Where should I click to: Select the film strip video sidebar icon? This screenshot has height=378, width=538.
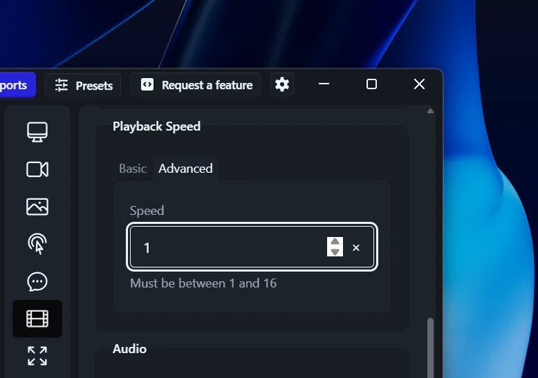[x=37, y=319]
